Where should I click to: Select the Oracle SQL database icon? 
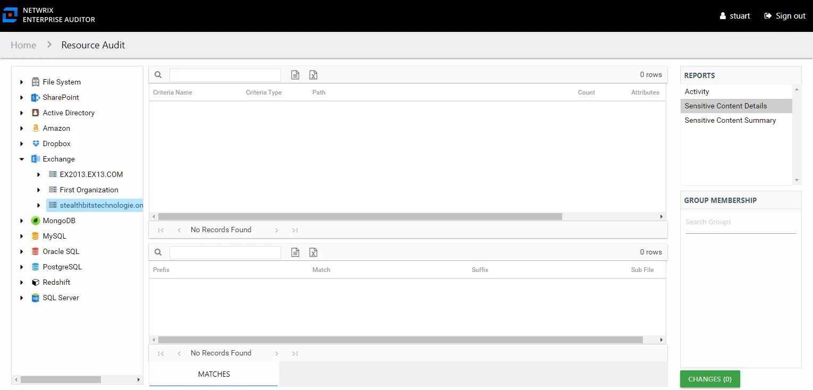pyautogui.click(x=36, y=251)
